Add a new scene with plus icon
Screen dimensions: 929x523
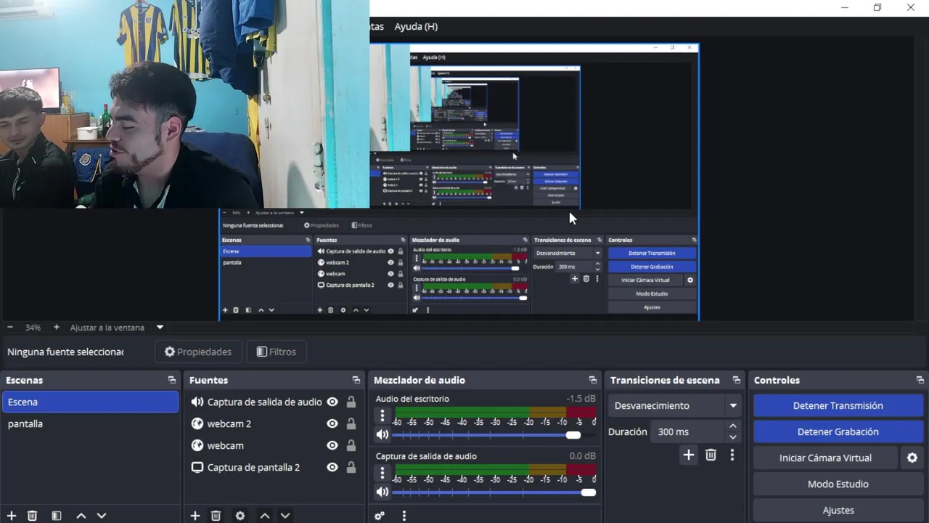12,516
